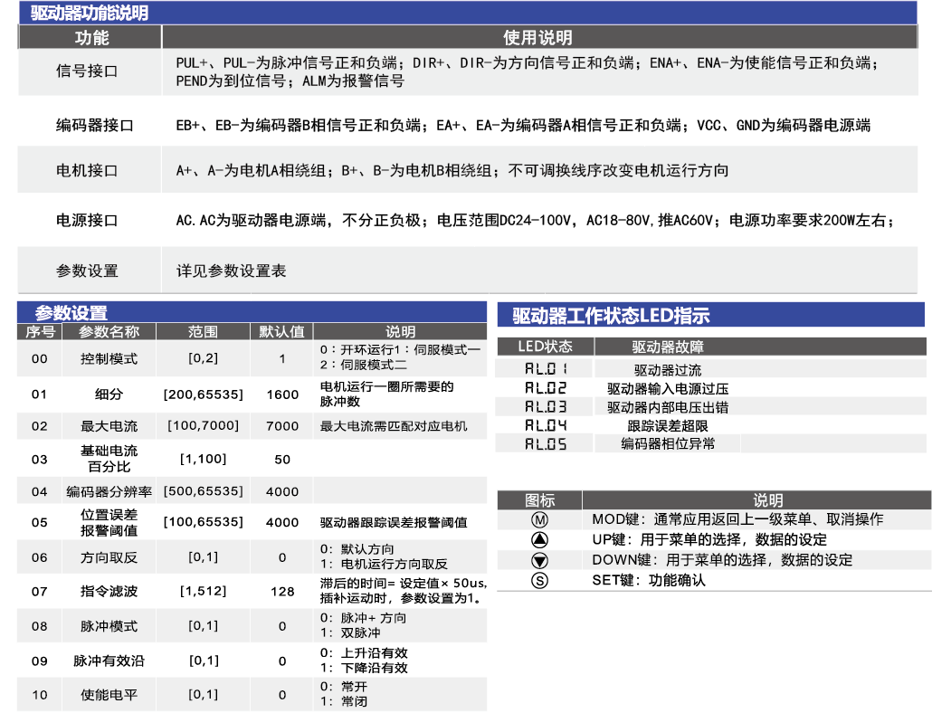Image resolution: width=951 pixels, height=713 pixels.
Task: Click the LED状态 column header
Action: tap(546, 347)
